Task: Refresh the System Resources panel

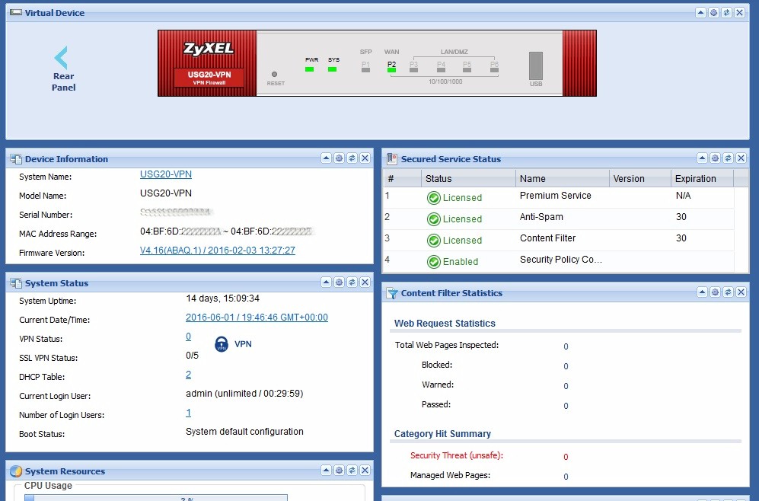Action: (x=352, y=470)
